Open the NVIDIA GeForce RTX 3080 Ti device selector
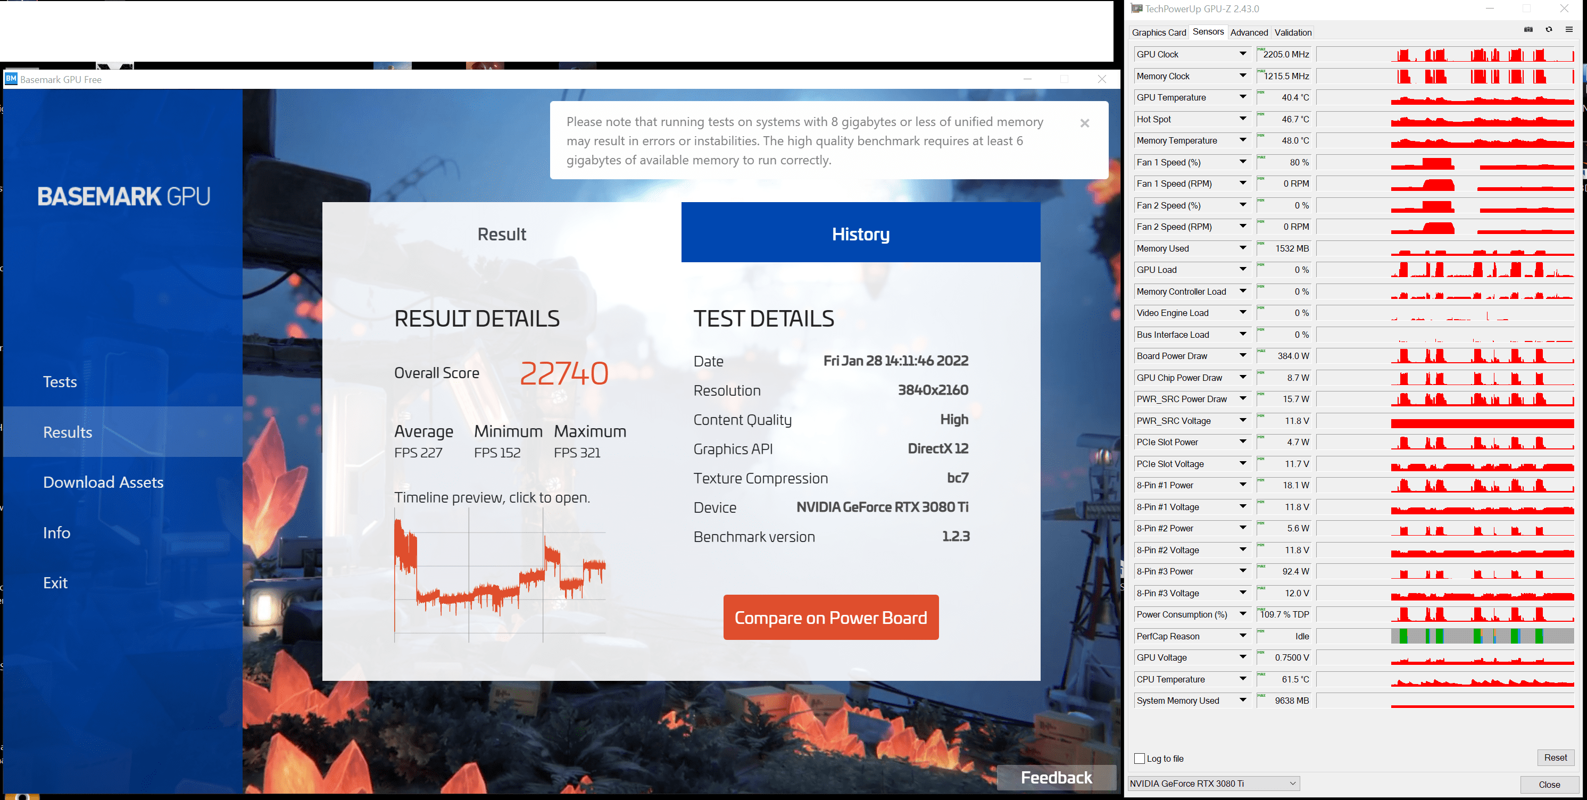Image resolution: width=1587 pixels, height=800 pixels. point(1213,784)
